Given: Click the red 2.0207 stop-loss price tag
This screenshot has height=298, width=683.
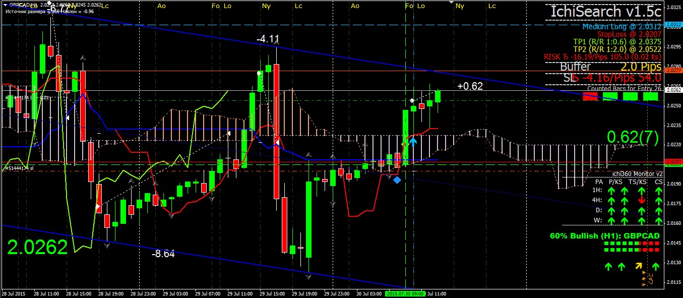Looking at the screenshot, I should [x=674, y=161].
